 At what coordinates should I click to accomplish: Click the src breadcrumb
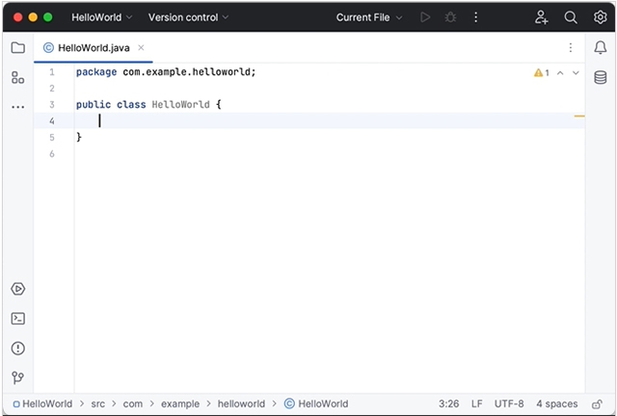pyautogui.click(x=98, y=403)
